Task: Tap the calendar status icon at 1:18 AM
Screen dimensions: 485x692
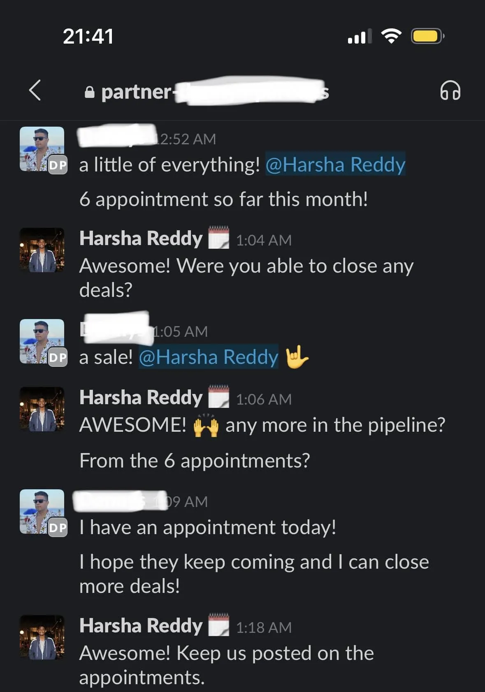Action: pos(218,625)
